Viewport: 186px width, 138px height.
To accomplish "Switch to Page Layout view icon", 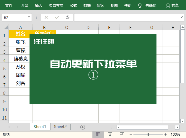I will [110, 134].
